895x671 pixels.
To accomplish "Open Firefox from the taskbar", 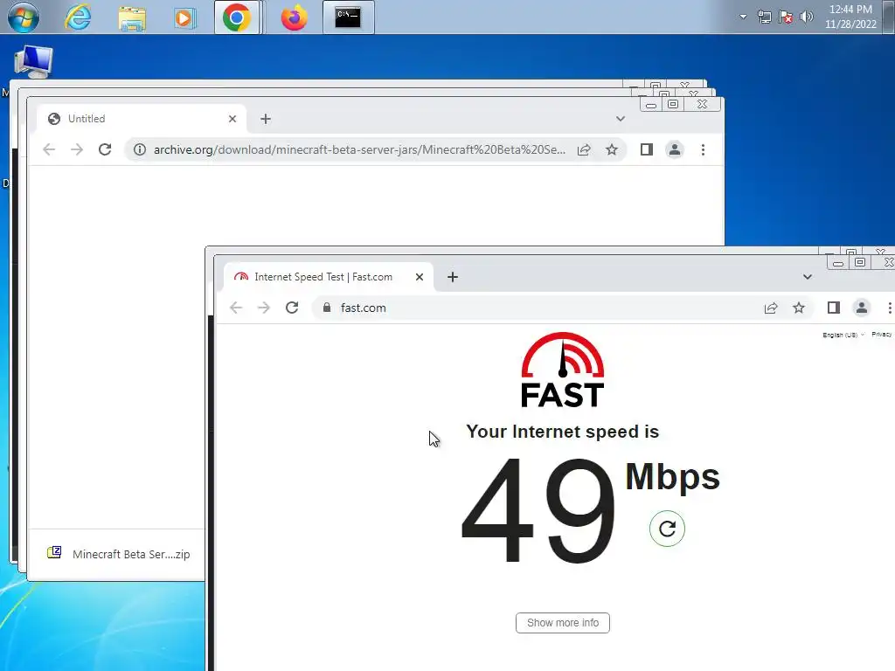I will [x=294, y=17].
